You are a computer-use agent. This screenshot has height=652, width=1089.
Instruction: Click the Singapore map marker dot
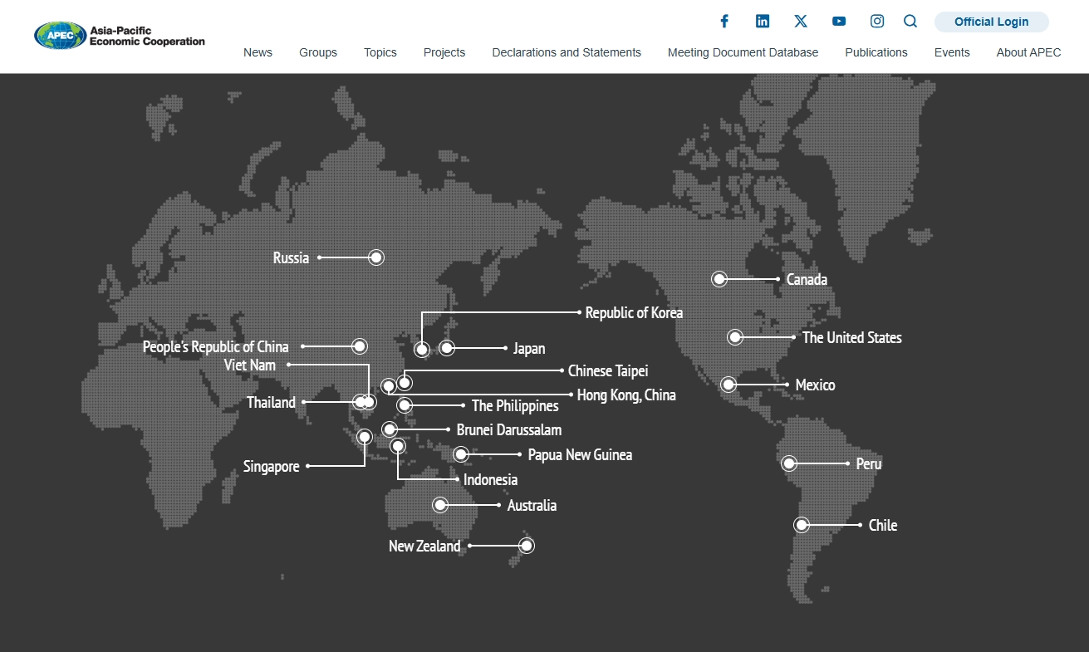(365, 437)
